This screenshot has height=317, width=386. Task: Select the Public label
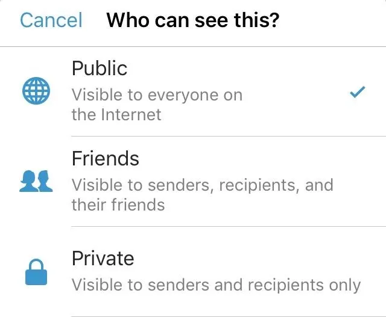pyautogui.click(x=100, y=68)
